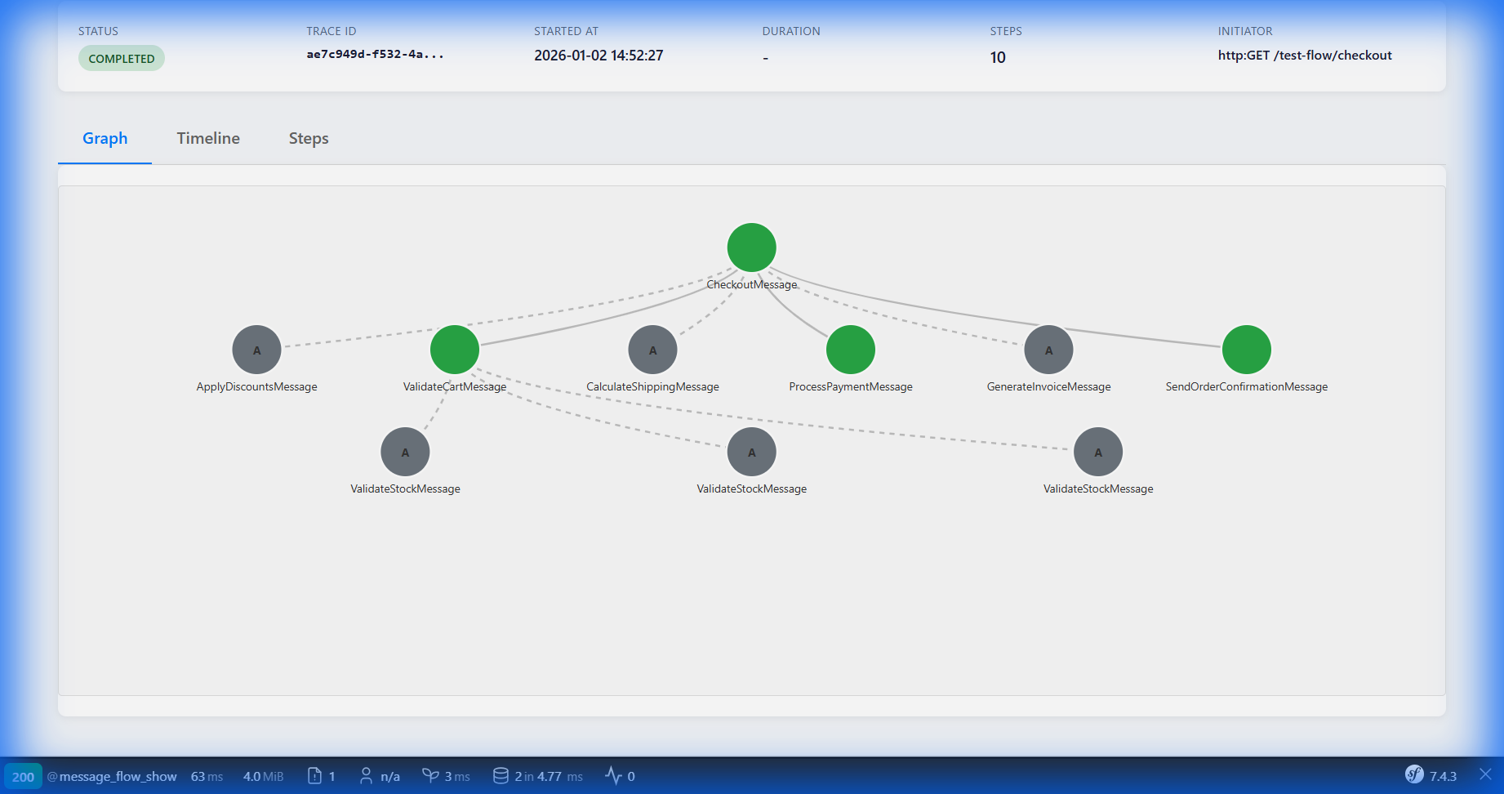Click the middle ValidateStockMessage node
1504x794 pixels.
(x=750, y=451)
